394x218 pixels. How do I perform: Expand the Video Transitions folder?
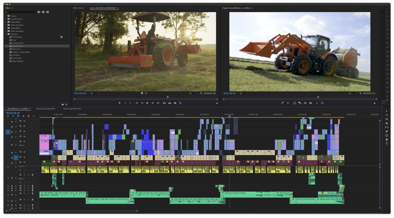pyautogui.click(x=6, y=31)
